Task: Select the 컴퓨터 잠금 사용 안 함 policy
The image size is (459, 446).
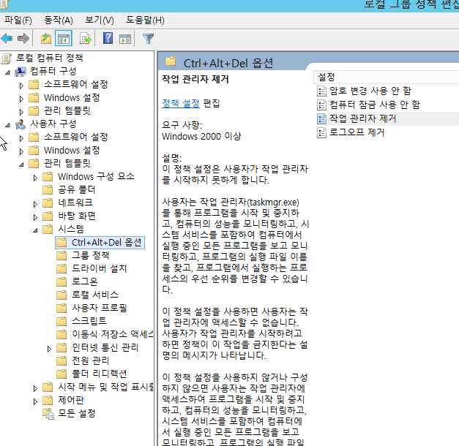Action: (375, 105)
